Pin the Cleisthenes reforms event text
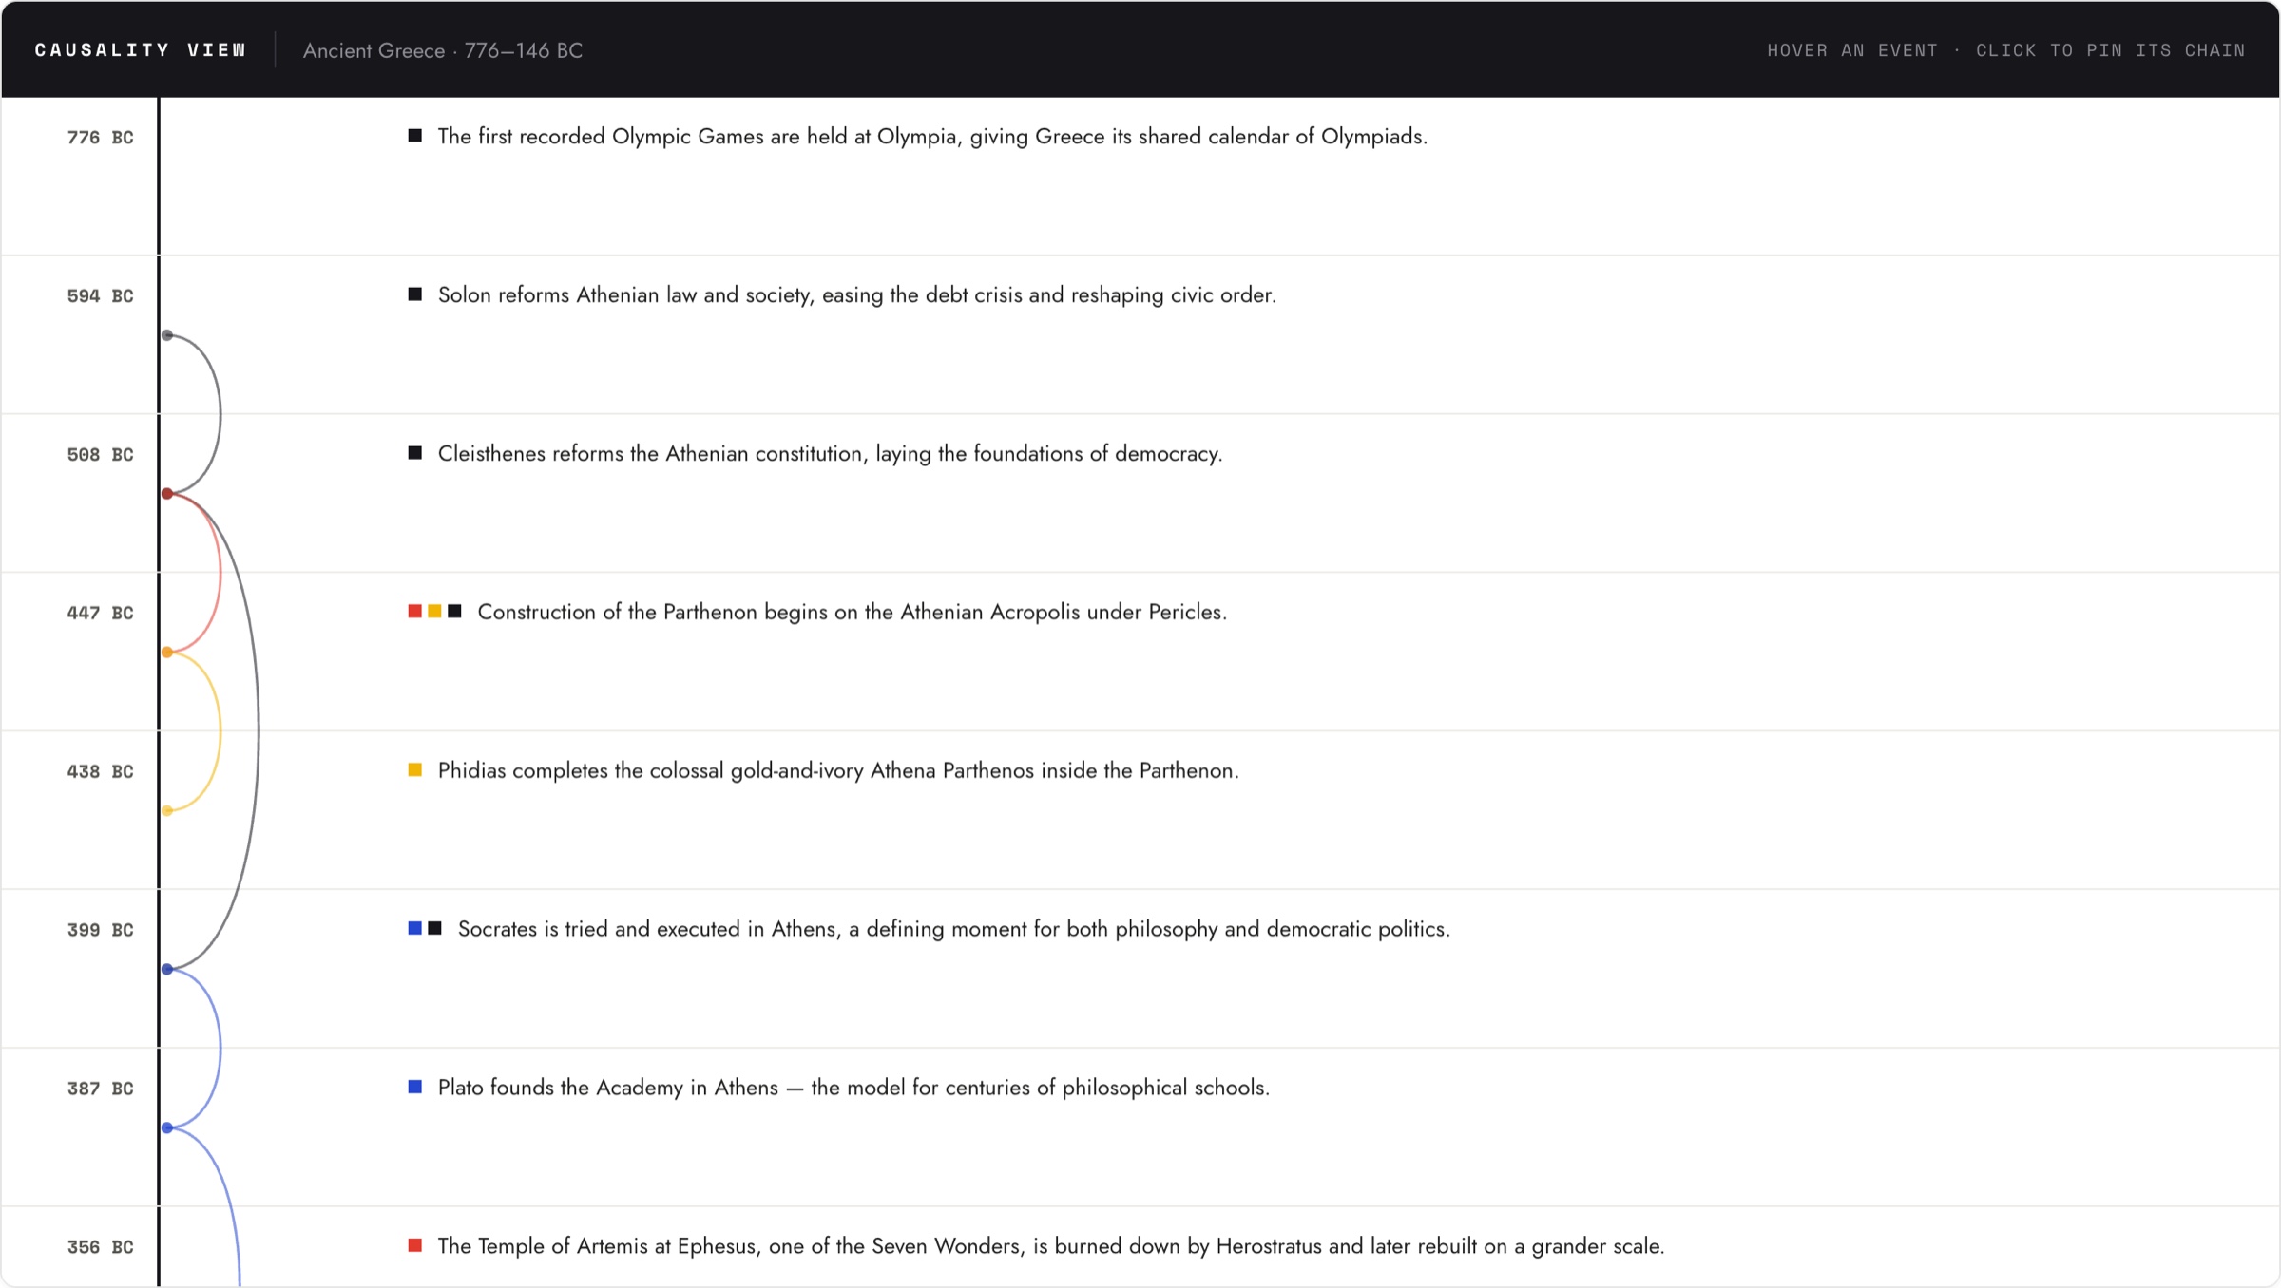Image resolution: width=2281 pixels, height=1288 pixels. pos(830,454)
